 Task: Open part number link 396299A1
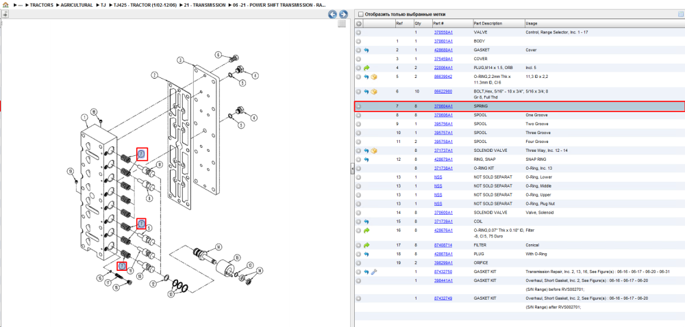coord(443,263)
